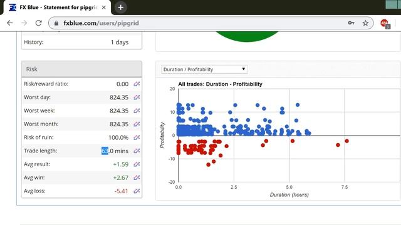The width and height of the screenshot is (401, 225).
Task: Click the FX Blue favicon on the tab
Action: click(13, 7)
